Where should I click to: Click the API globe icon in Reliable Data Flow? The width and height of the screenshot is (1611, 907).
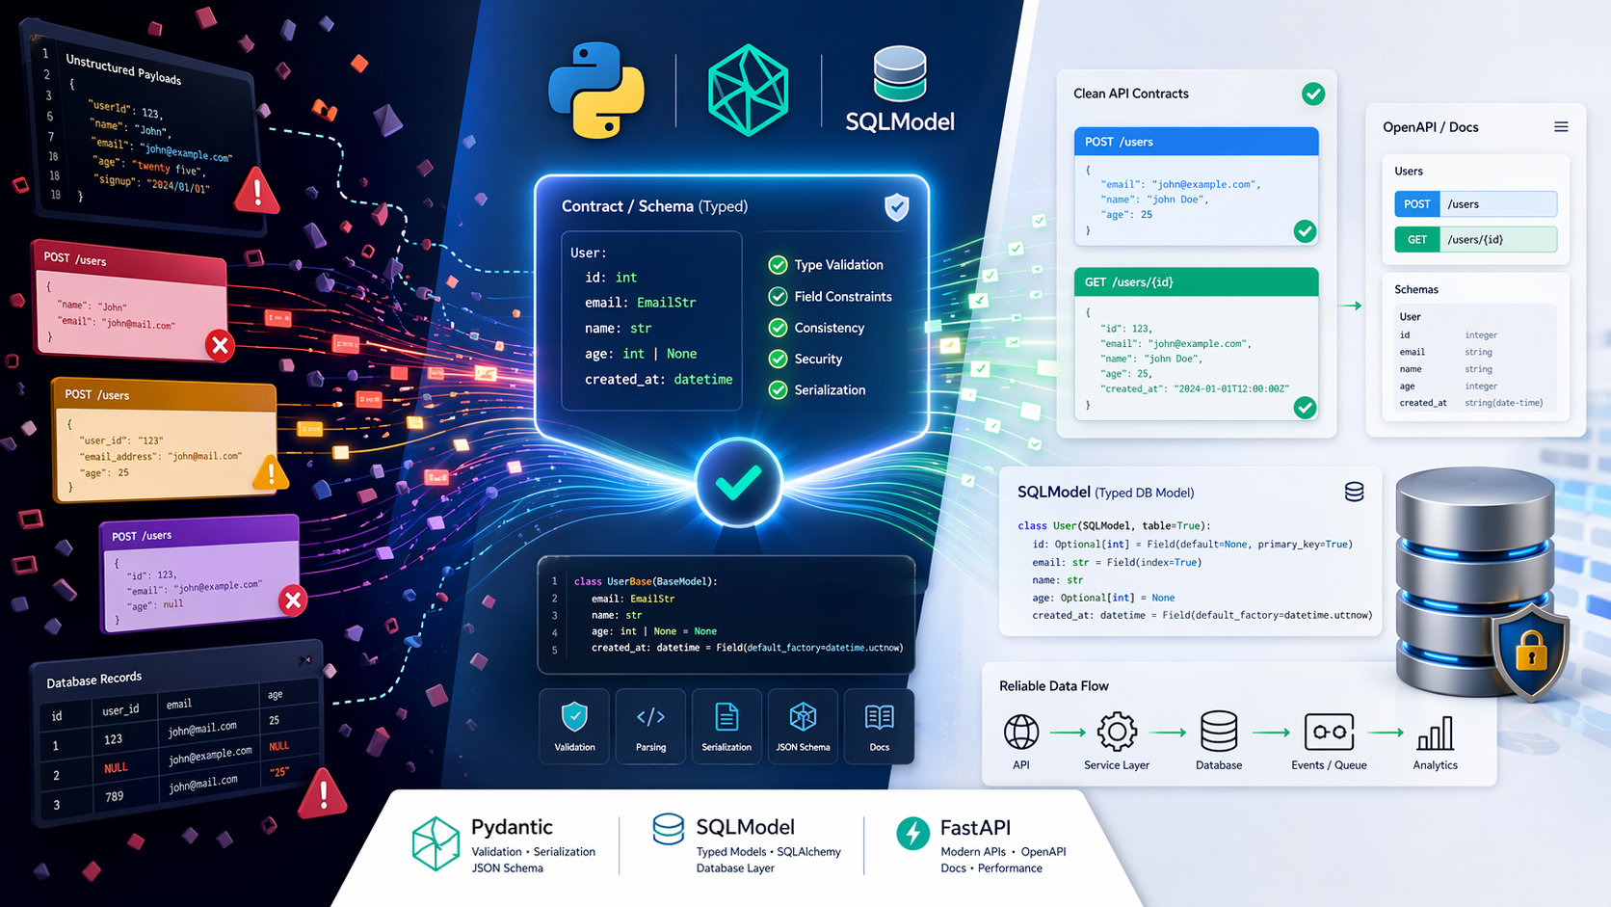(1021, 732)
